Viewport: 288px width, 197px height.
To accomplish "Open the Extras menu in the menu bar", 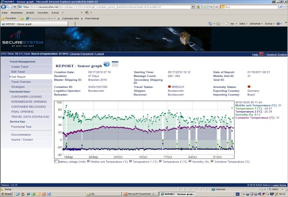I will point(55,13).
